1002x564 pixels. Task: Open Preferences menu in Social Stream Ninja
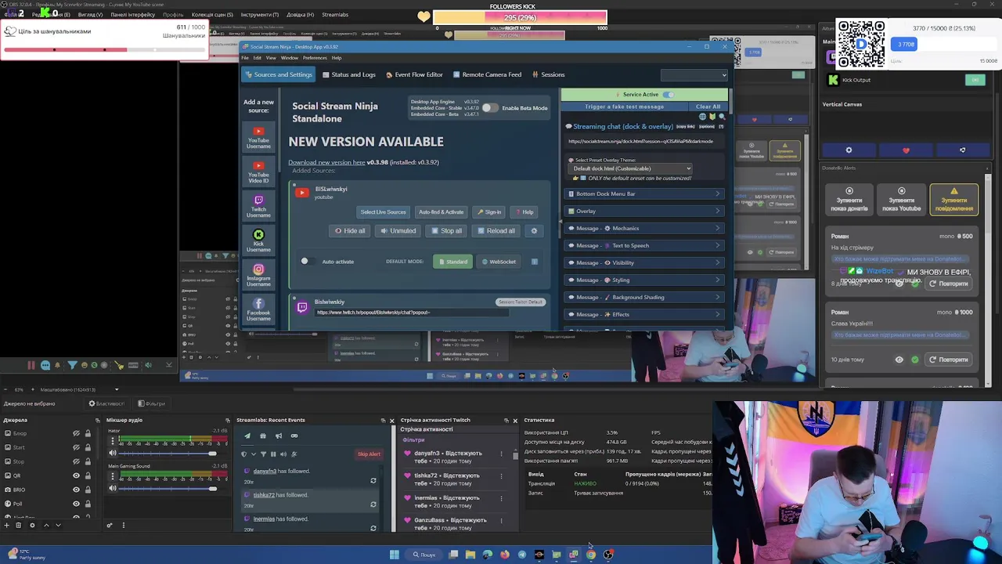[315, 58]
